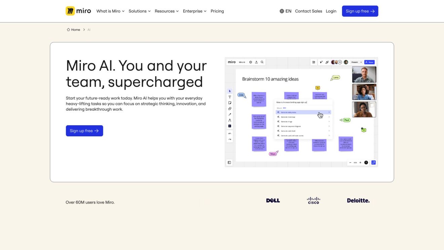Expand chevron beside Generate mind map
The width and height of the screenshot is (444, 250).
click(329, 117)
